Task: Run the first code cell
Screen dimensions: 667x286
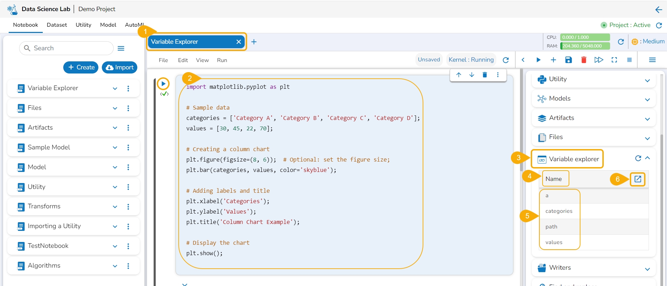Action: [x=163, y=84]
